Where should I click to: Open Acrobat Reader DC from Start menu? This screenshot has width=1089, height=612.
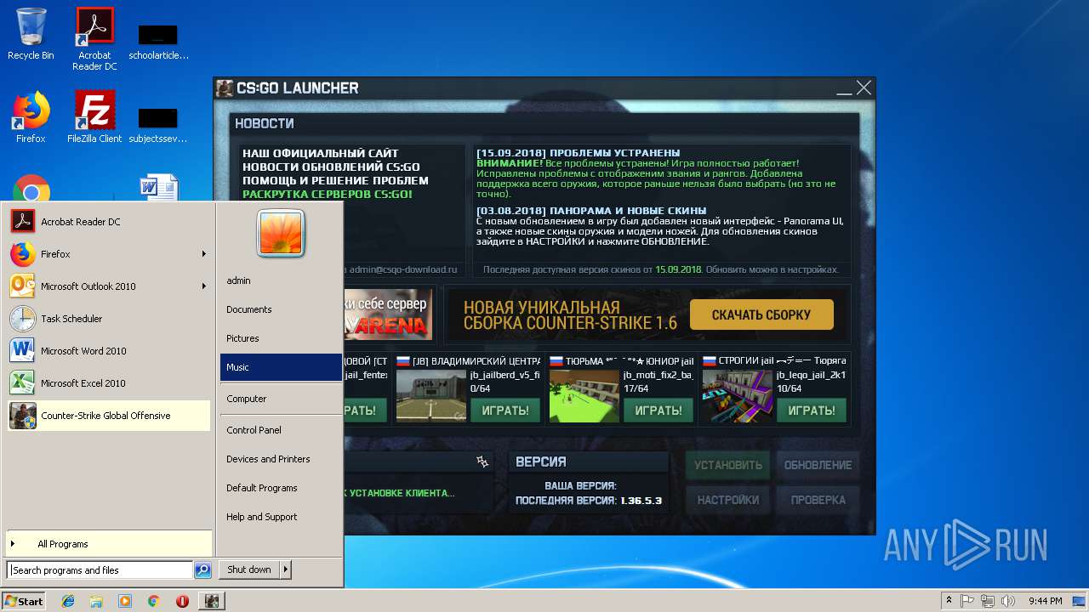point(109,222)
